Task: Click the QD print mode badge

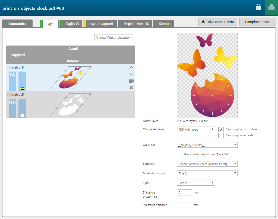Action: (12, 108)
